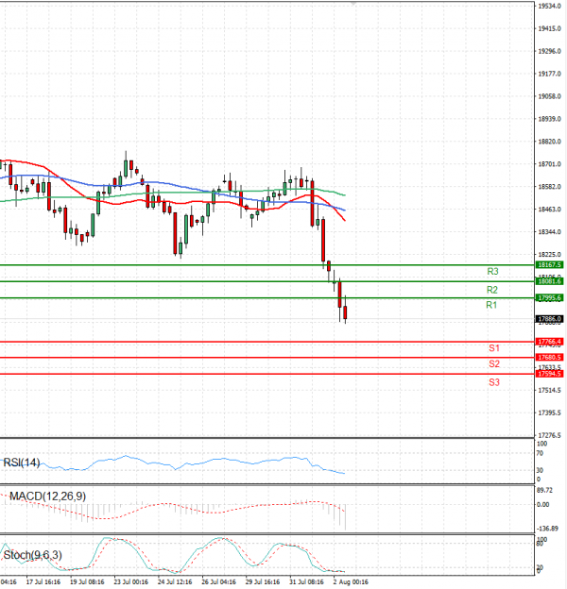The image size is (567, 589).
Task: Select the 17766.4 support price tag
Action: pyautogui.click(x=549, y=342)
